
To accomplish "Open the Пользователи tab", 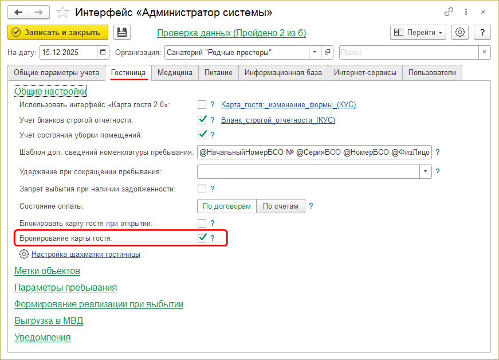I will 432,73.
